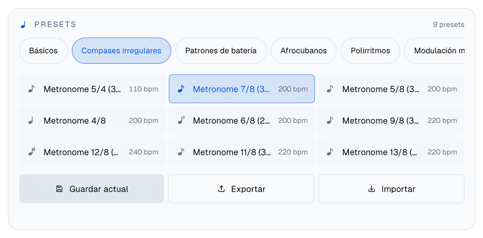Load the Metronome 6/8 preset
The image size is (483, 238).
[x=242, y=120]
